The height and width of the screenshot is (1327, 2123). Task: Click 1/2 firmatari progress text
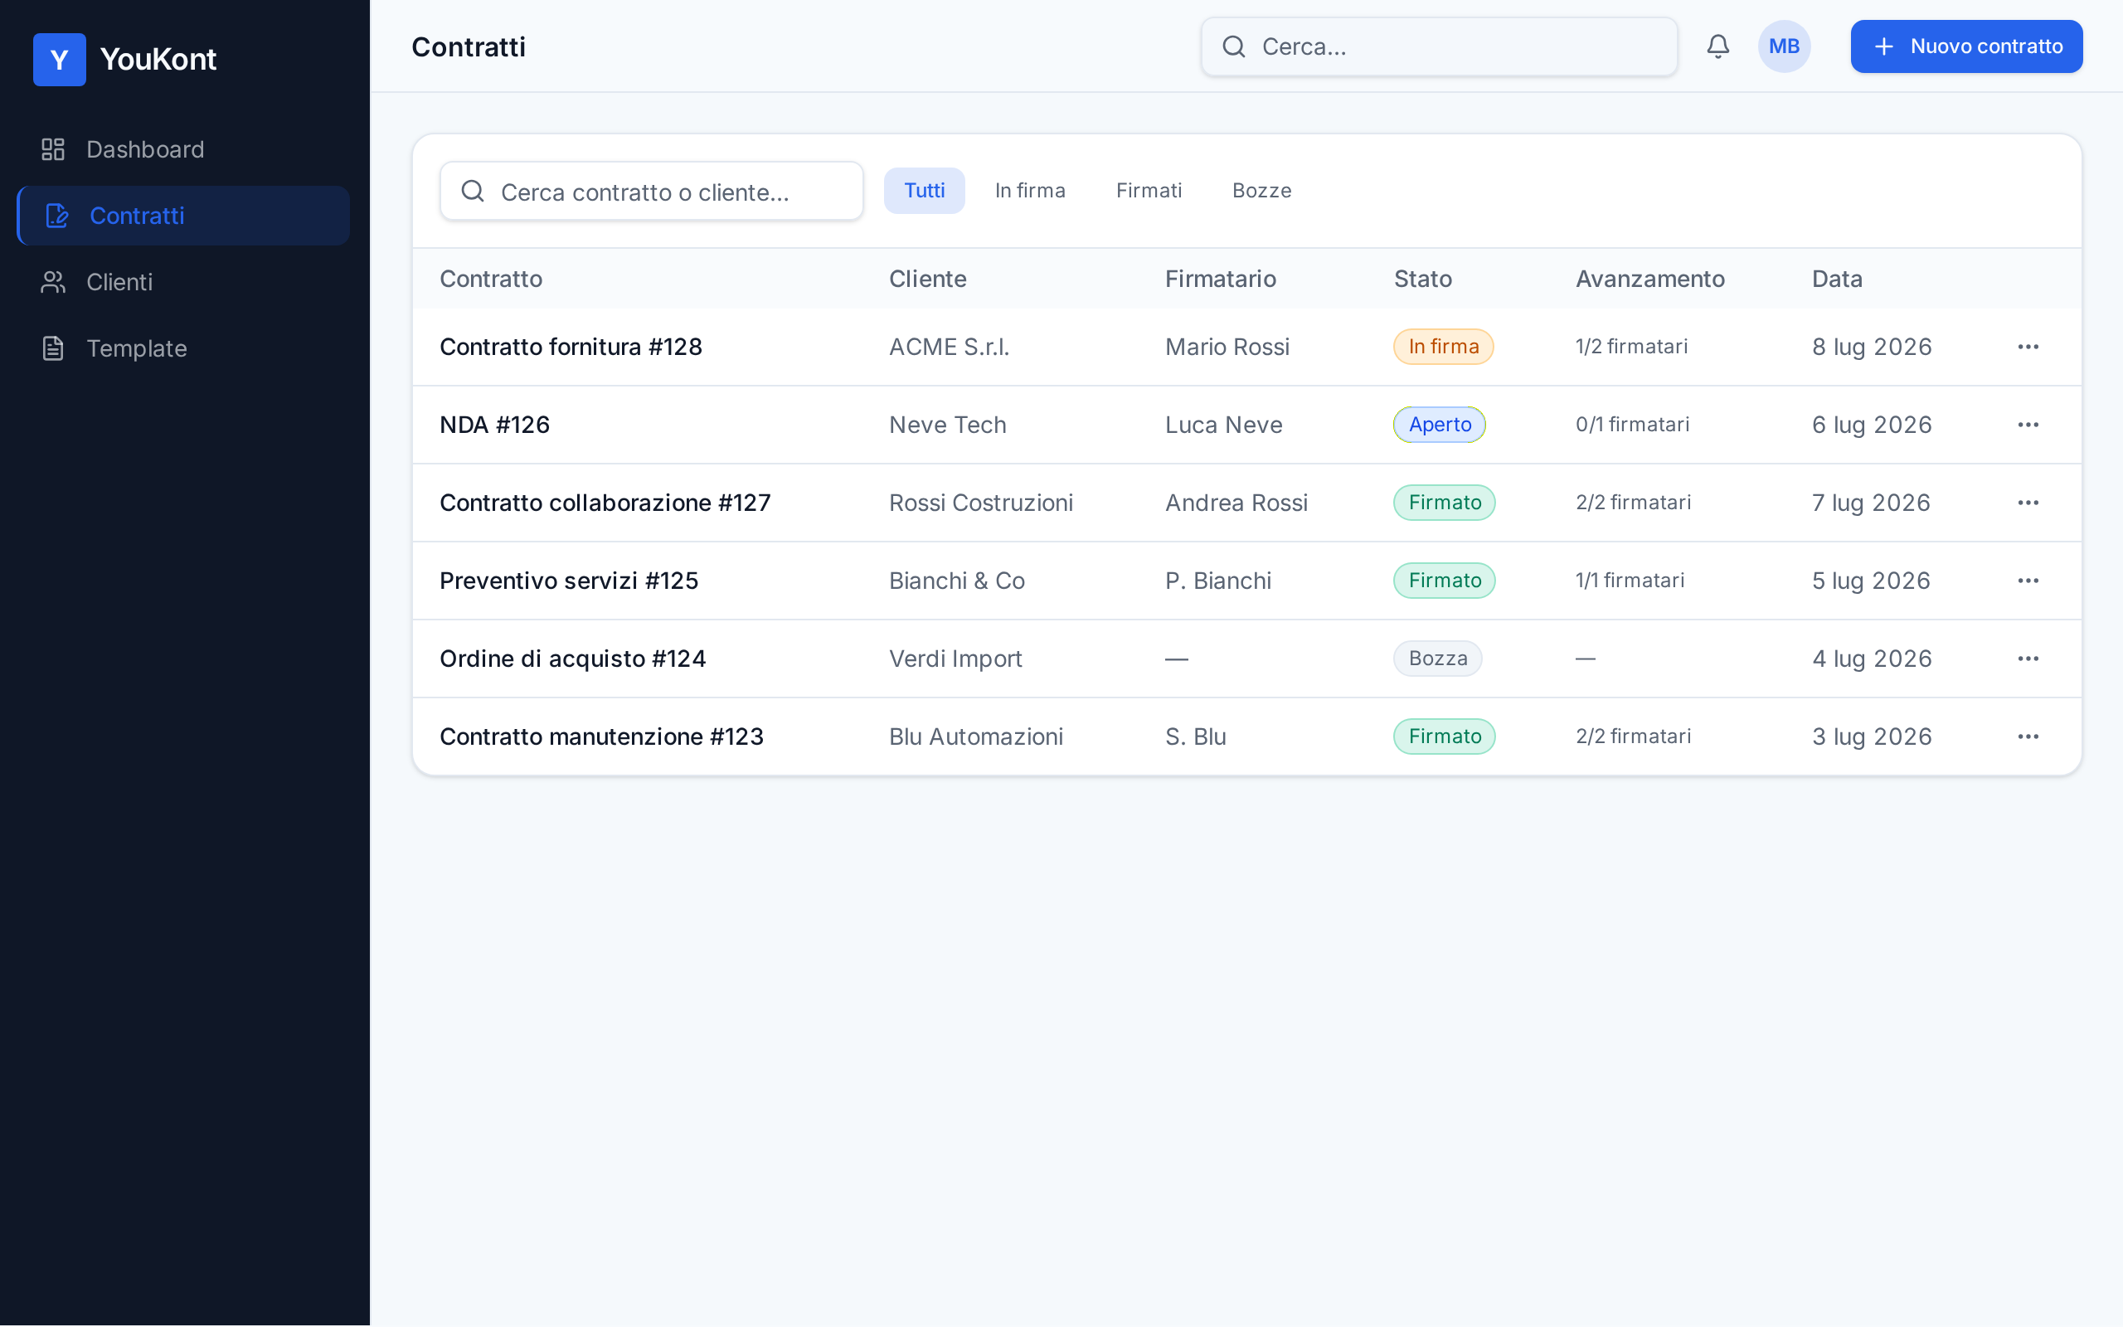1631,347
